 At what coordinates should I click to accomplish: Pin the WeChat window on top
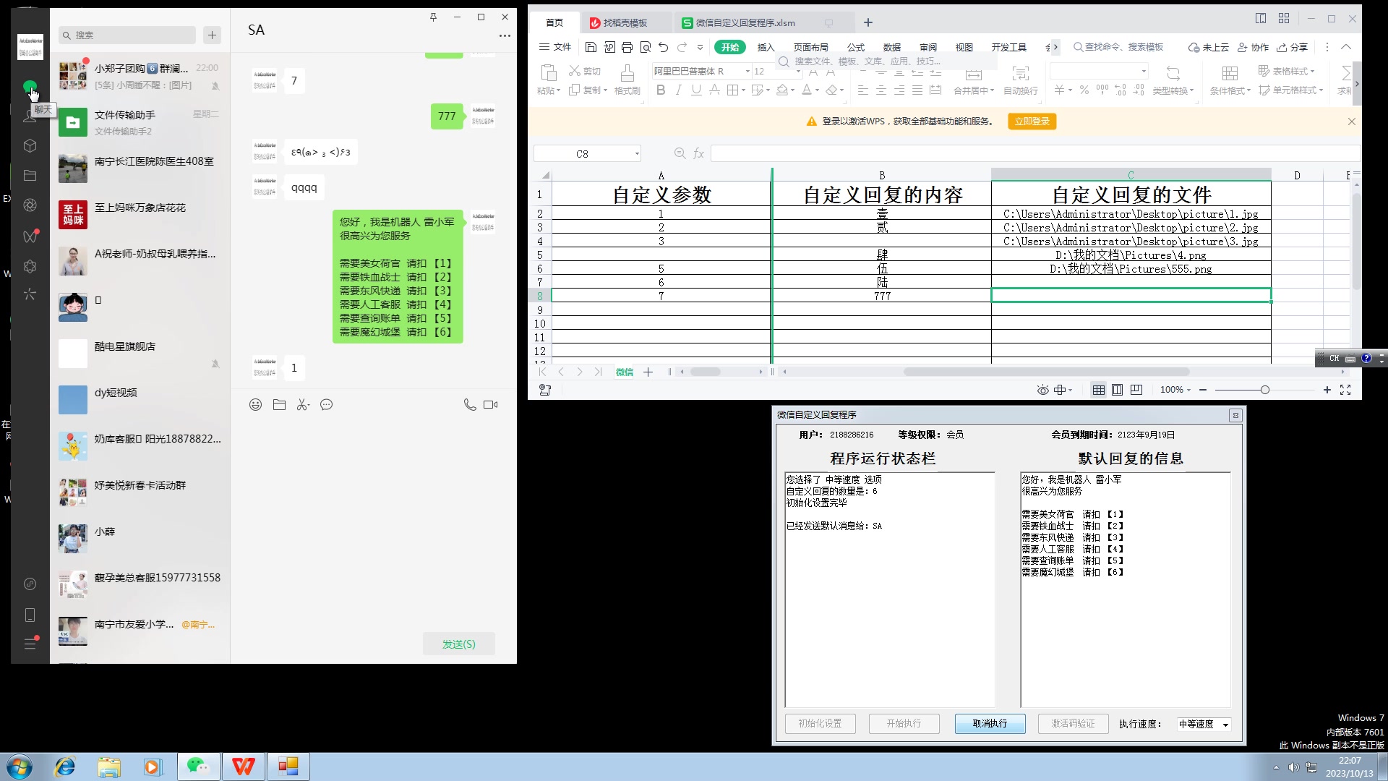coord(433,17)
